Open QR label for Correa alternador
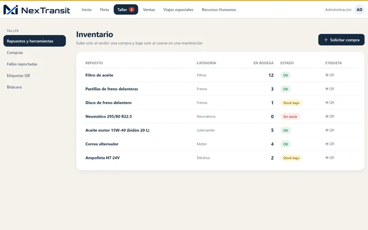The width and height of the screenshot is (368, 230). [x=330, y=144]
